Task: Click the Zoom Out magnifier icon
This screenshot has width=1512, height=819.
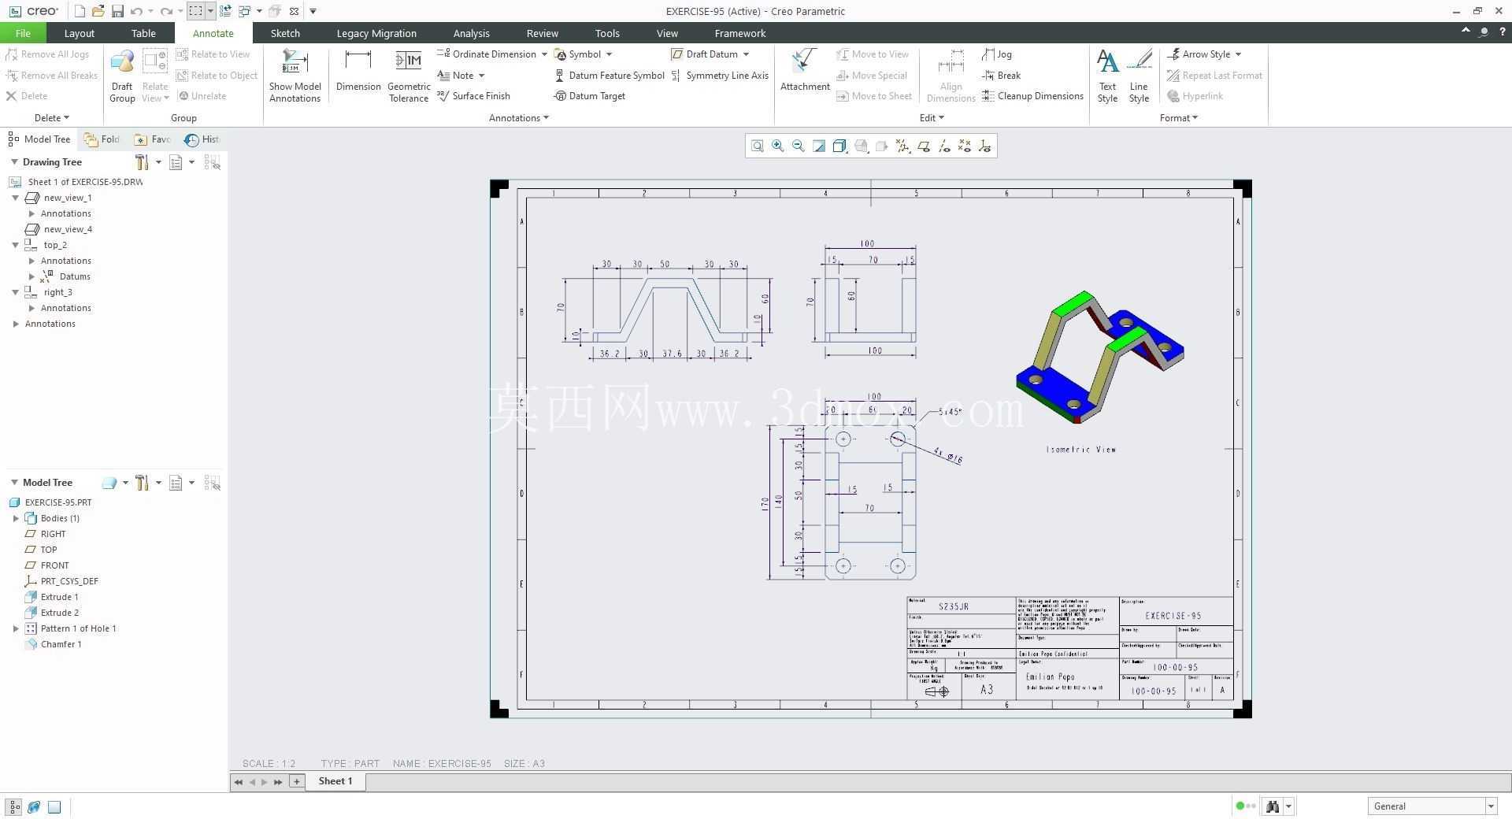Action: click(x=799, y=146)
